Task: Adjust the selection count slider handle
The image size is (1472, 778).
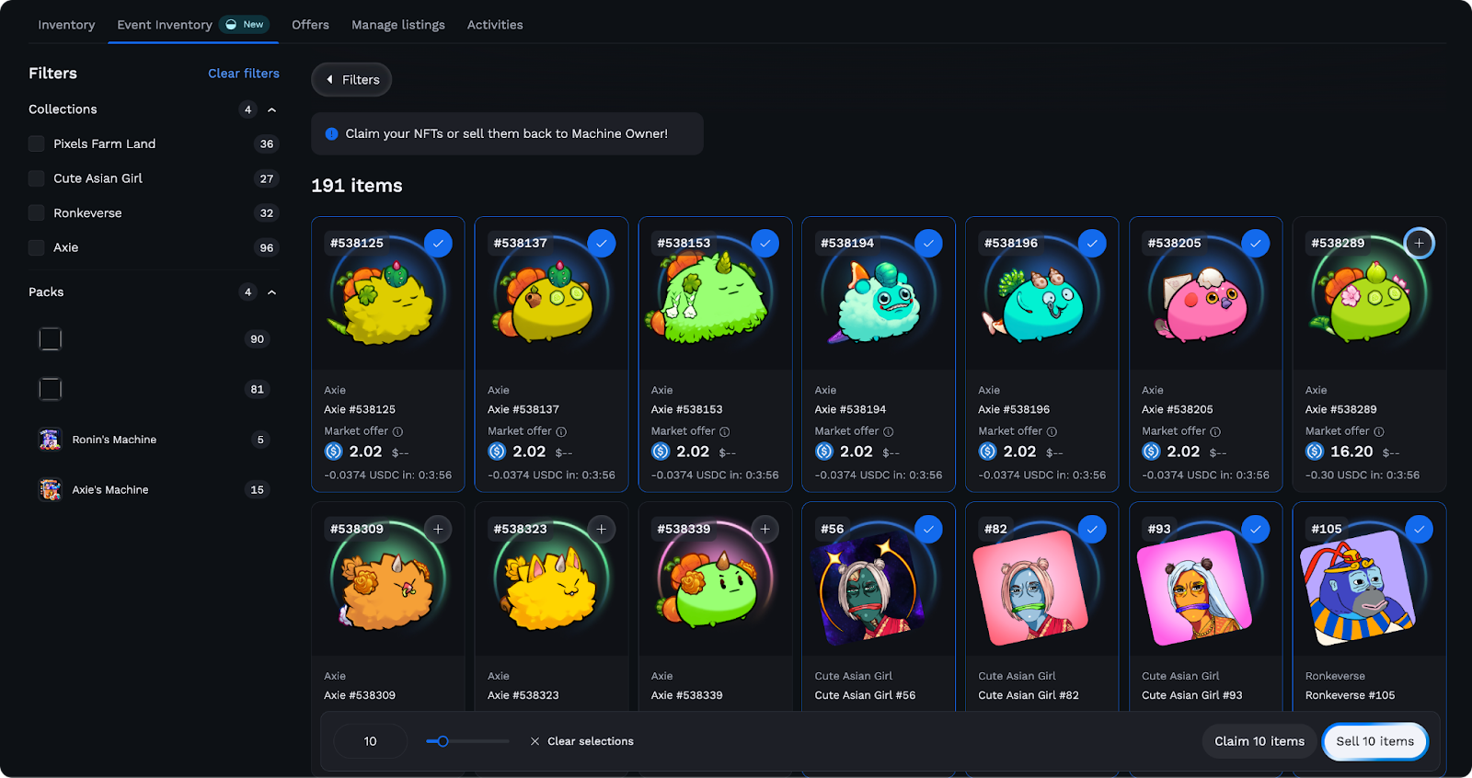Action: [x=443, y=741]
